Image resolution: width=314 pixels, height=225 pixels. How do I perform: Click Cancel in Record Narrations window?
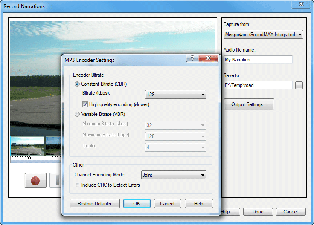pos(291,212)
